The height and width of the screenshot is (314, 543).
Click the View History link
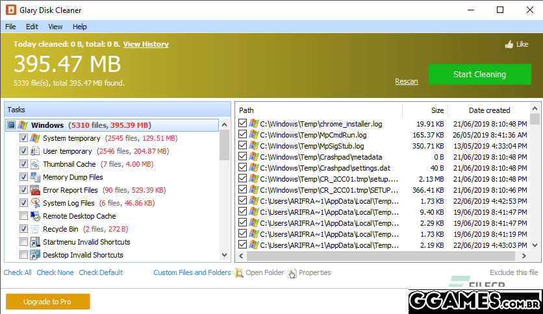(x=145, y=44)
